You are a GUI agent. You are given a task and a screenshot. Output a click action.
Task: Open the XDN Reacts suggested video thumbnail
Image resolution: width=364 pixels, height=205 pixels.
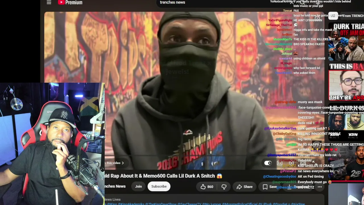(346, 123)
